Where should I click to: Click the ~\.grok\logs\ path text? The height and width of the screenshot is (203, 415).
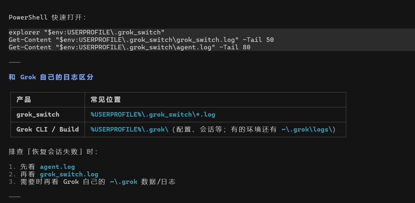[307, 129]
